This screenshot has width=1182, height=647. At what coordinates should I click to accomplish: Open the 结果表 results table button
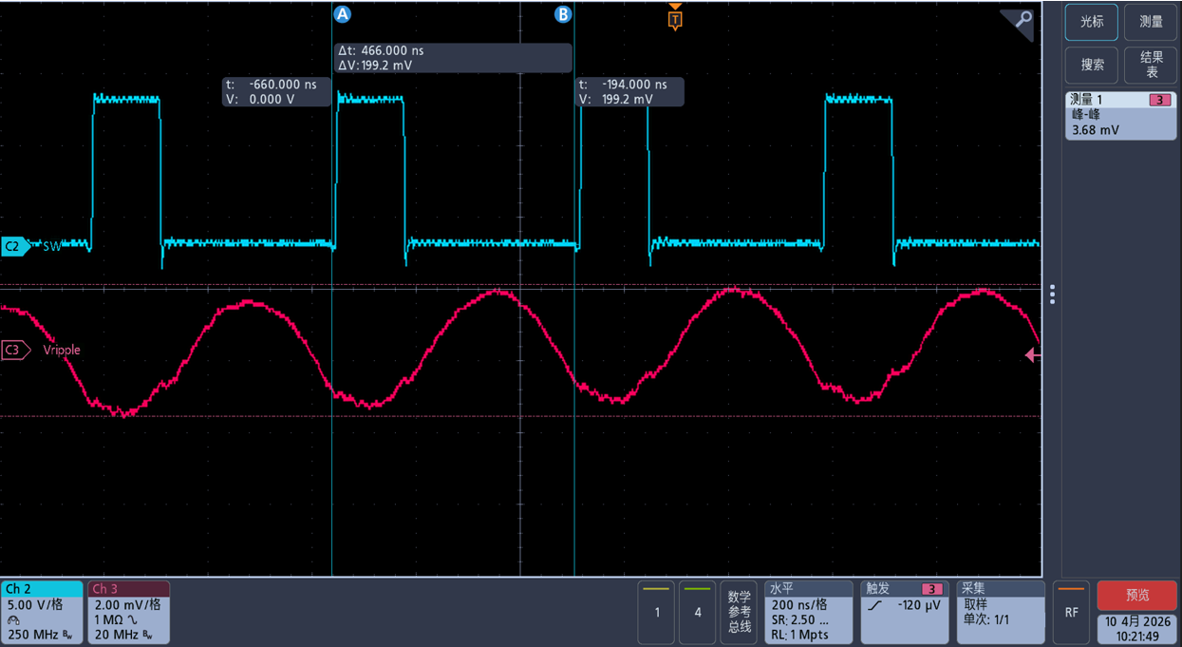[1151, 66]
